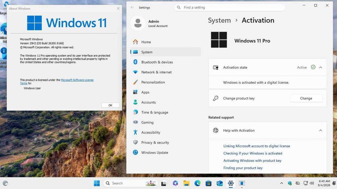The height and width of the screenshot is (189, 337).
Task: Click the Time & language globe icon
Action: point(135,112)
